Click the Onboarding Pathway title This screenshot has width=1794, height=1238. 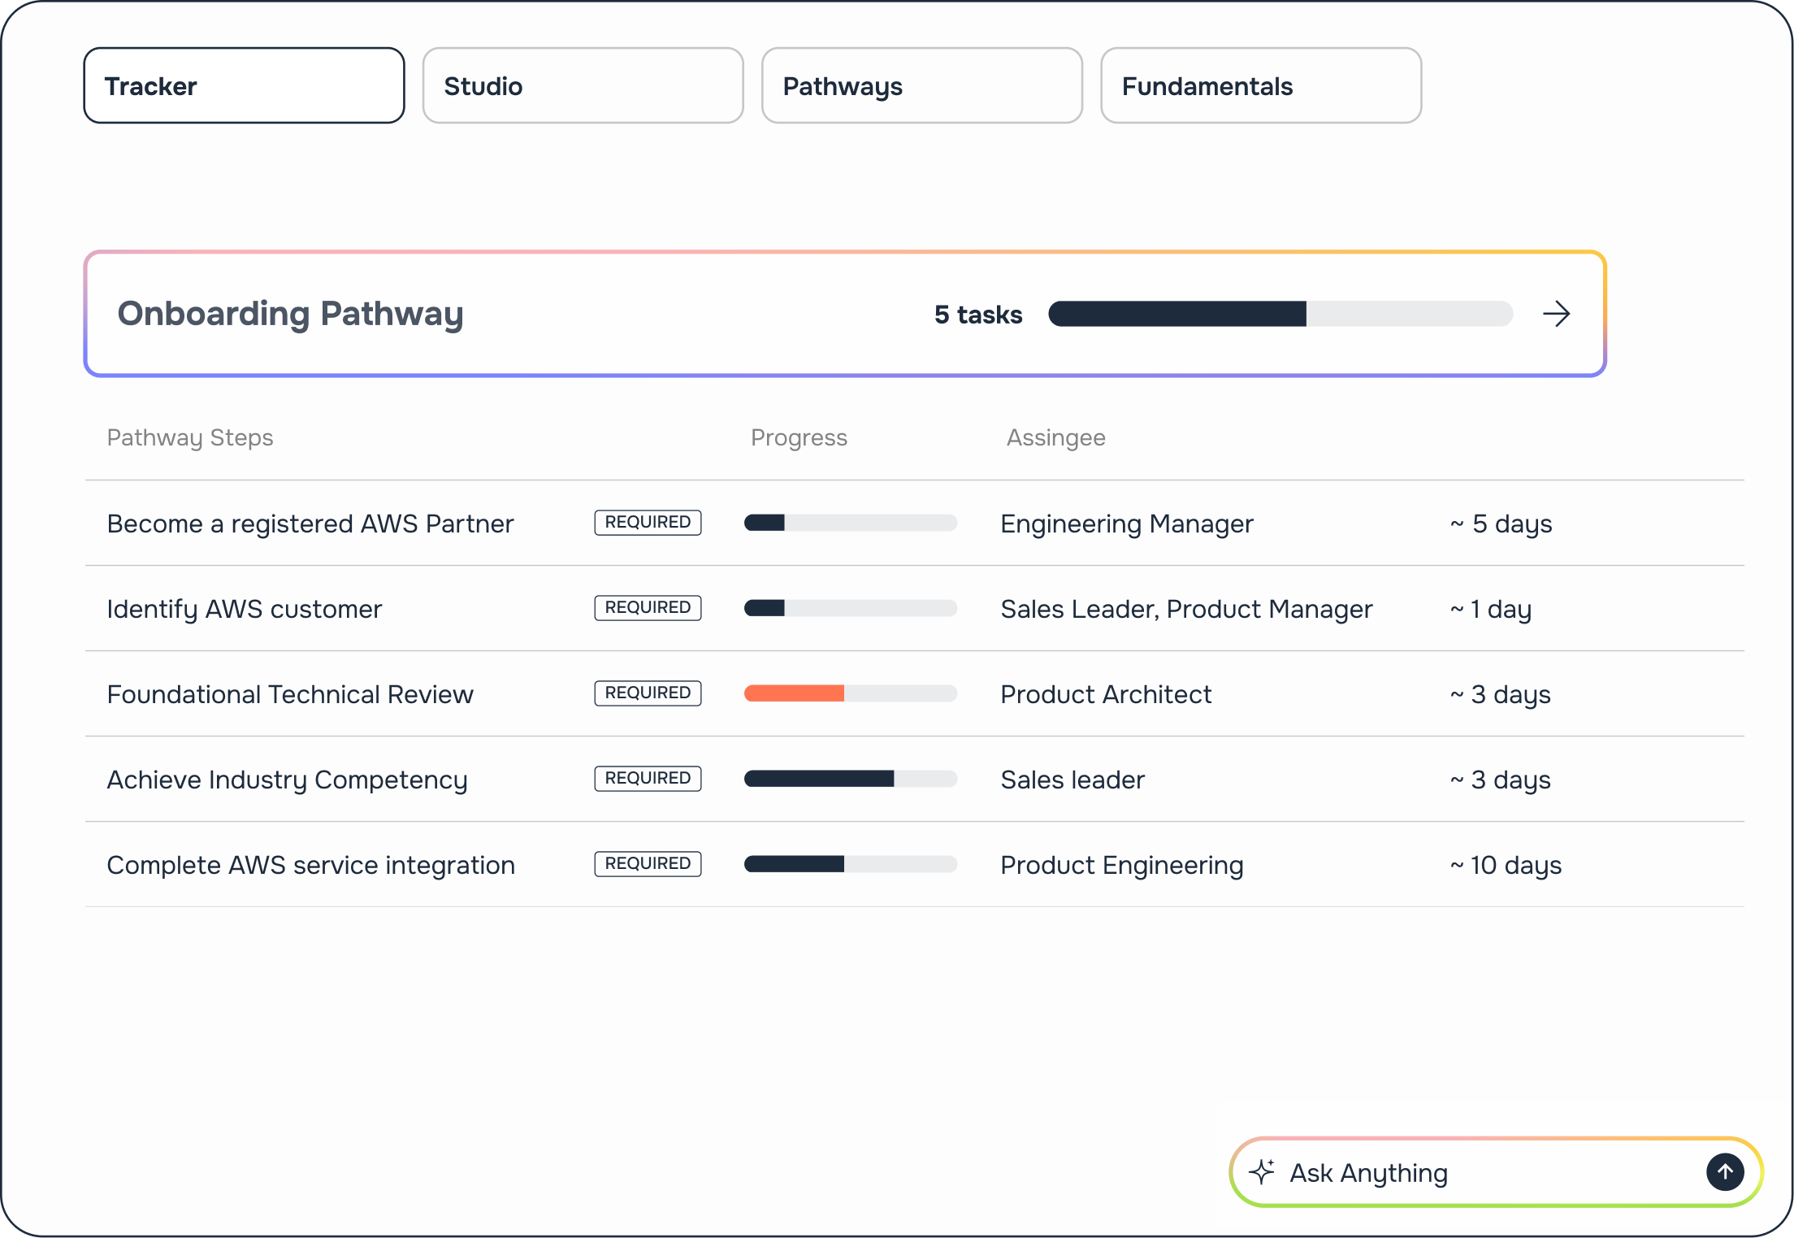click(291, 314)
